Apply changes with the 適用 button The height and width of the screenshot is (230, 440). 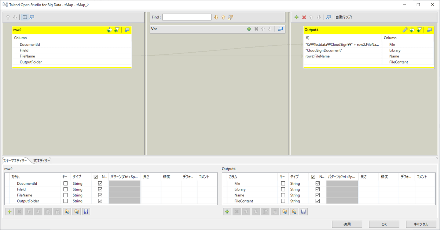click(x=347, y=224)
